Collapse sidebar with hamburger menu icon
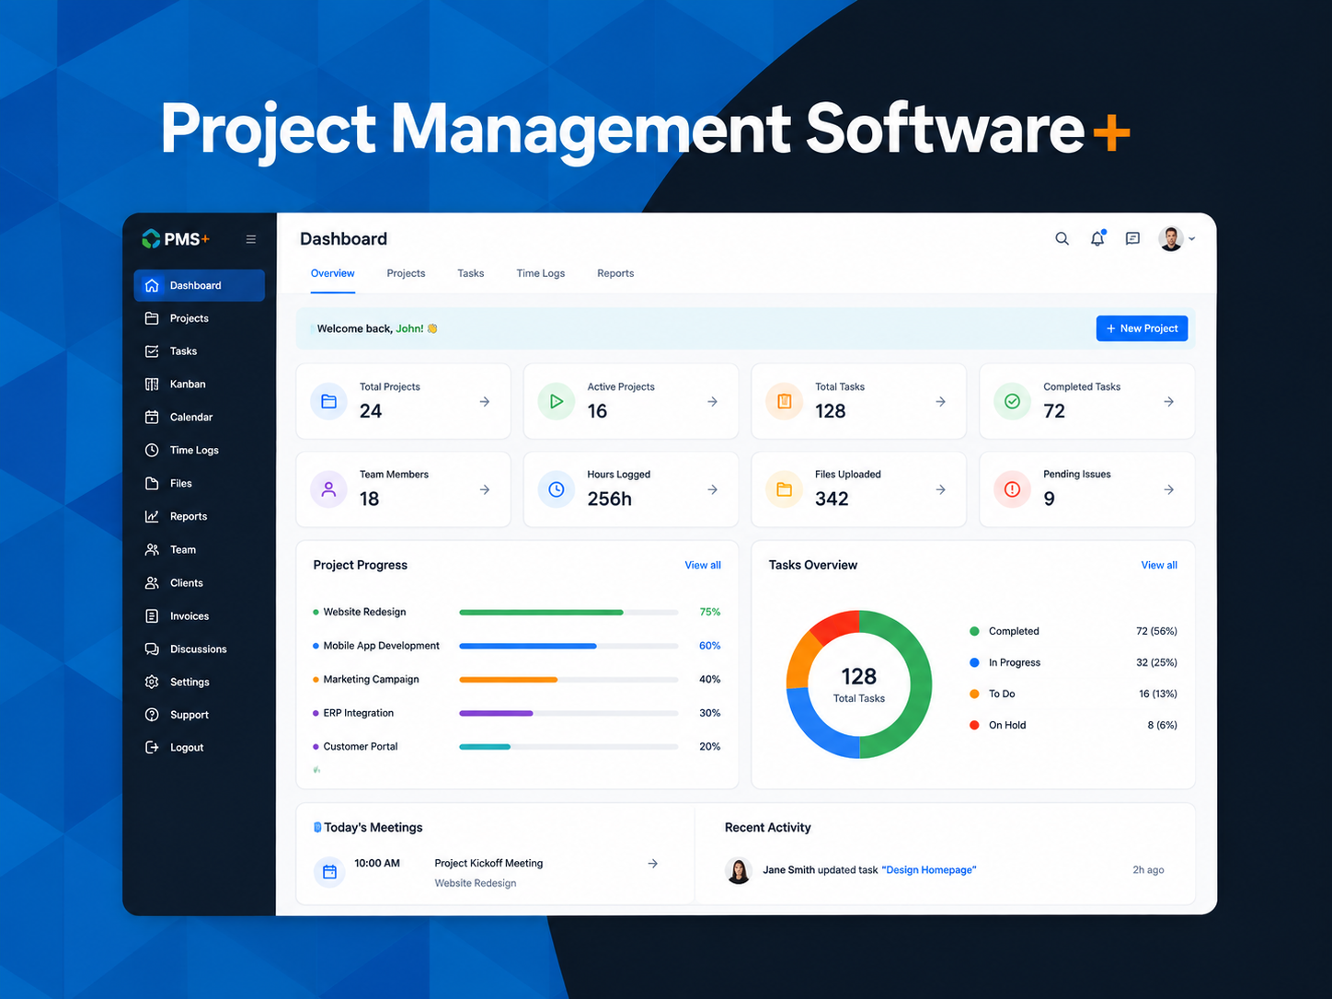Viewport: 1332px width, 999px height. 251,239
